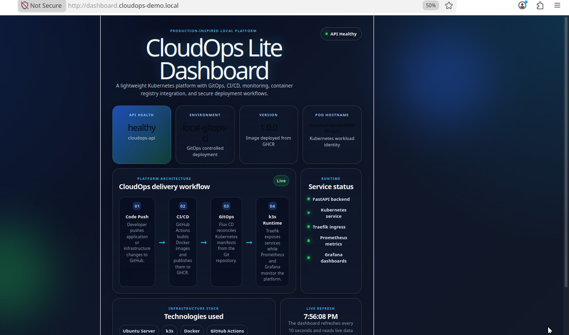
Task: Click the Kubernetes service label
Action: click(334, 213)
